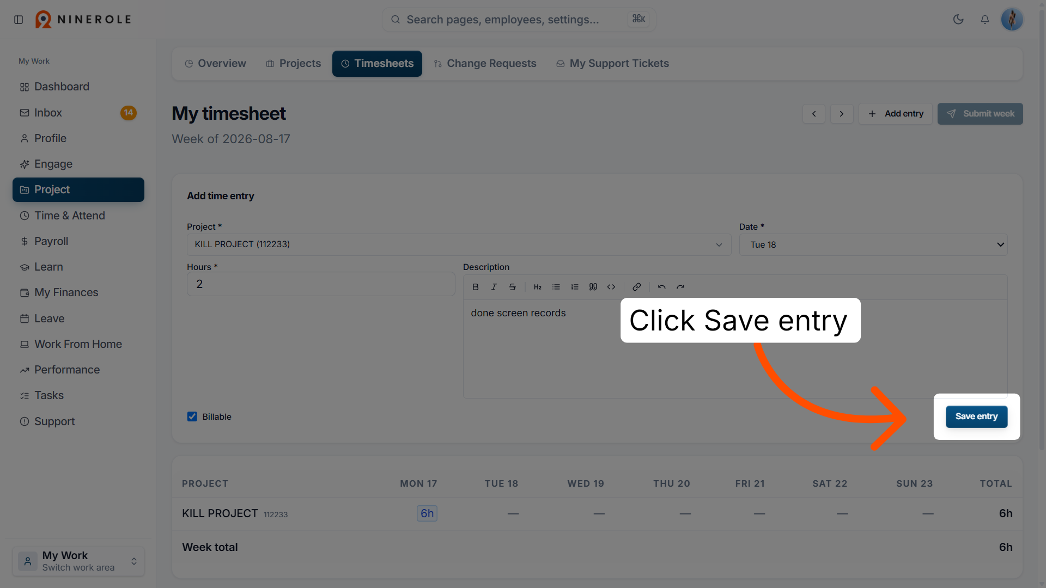
Task: Toggle italic formatting in description
Action: tap(494, 287)
